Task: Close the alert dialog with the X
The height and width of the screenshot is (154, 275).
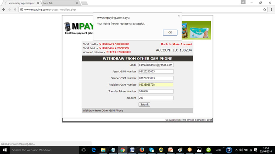Action: [179, 16]
